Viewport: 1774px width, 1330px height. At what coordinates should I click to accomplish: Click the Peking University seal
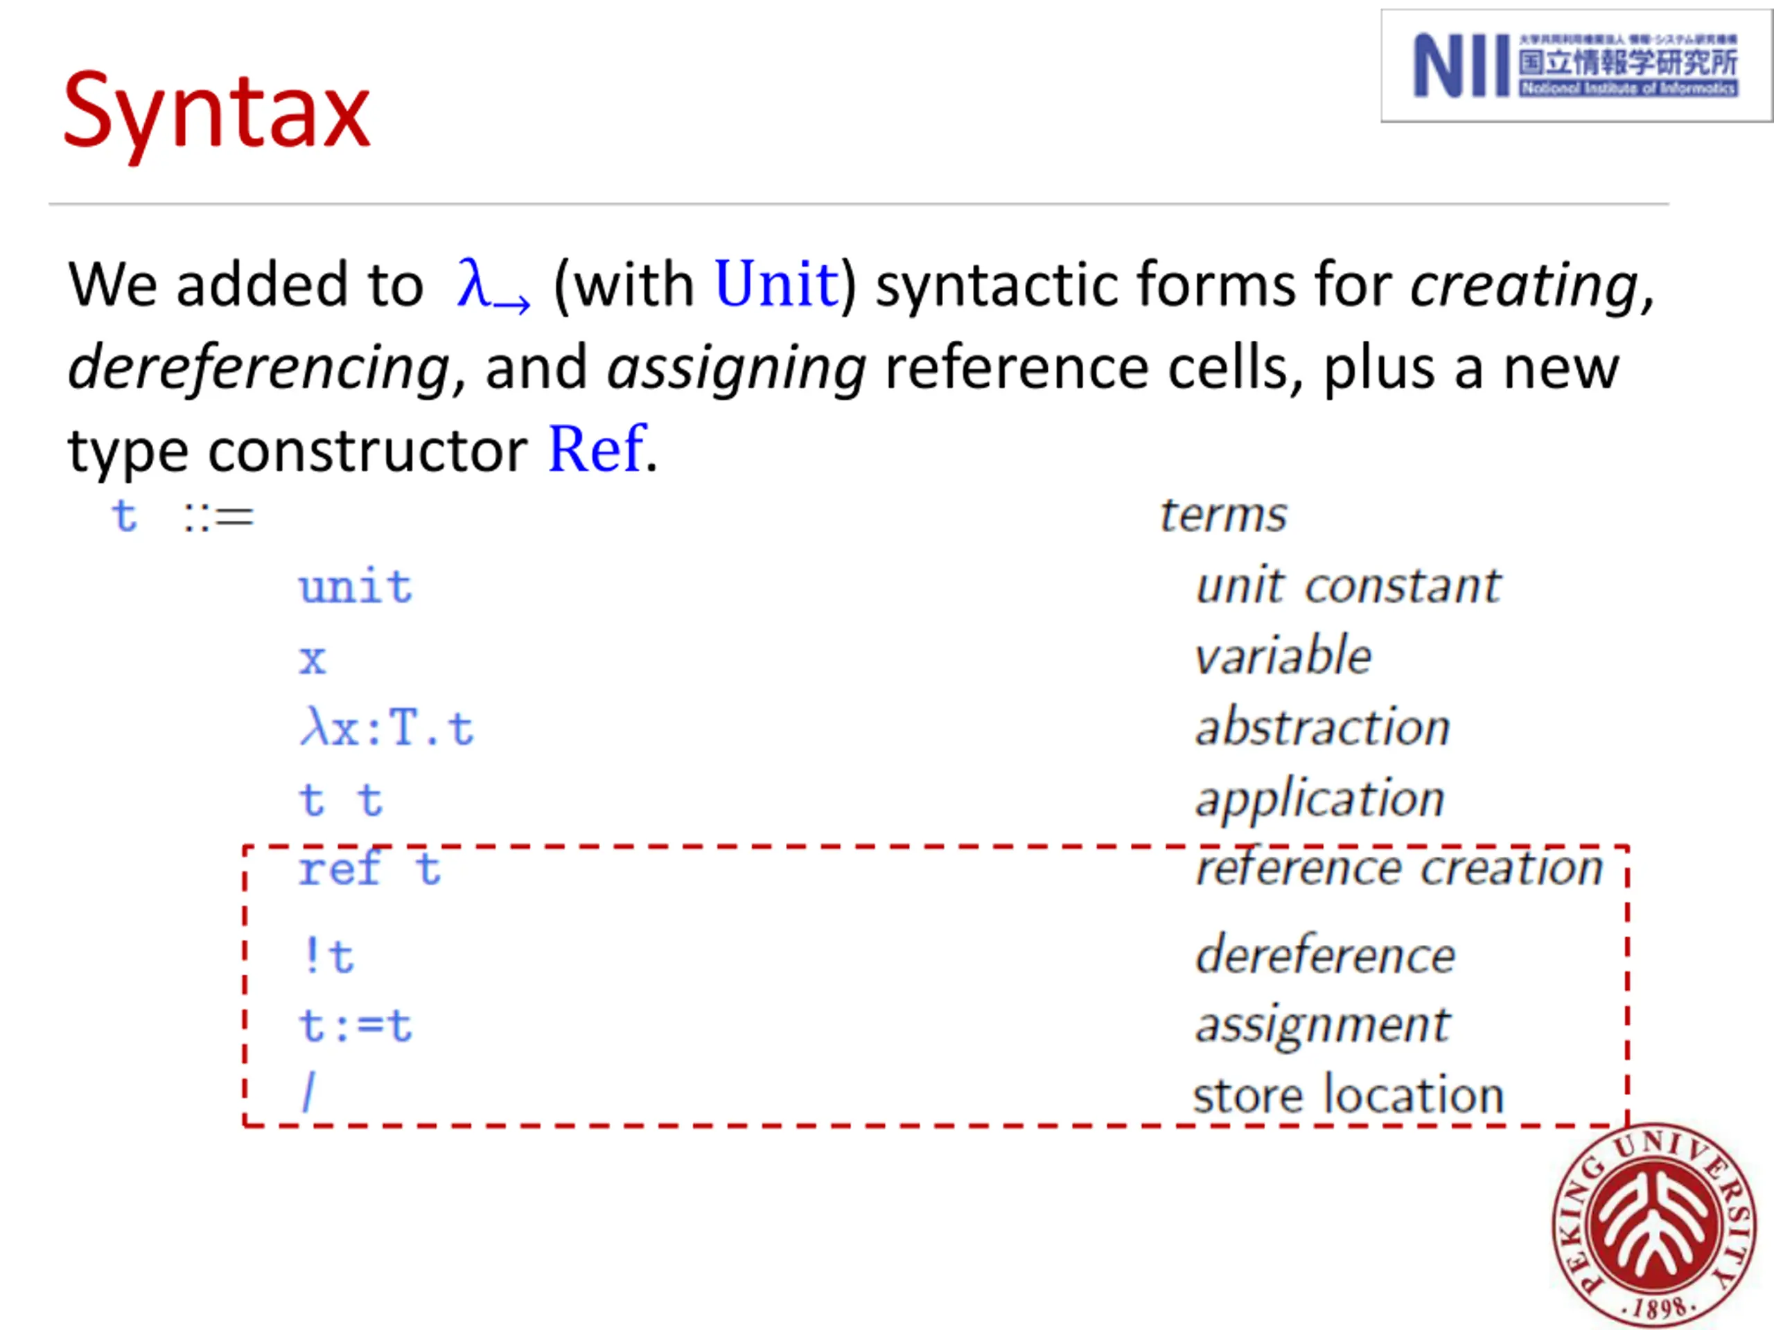click(1653, 1226)
